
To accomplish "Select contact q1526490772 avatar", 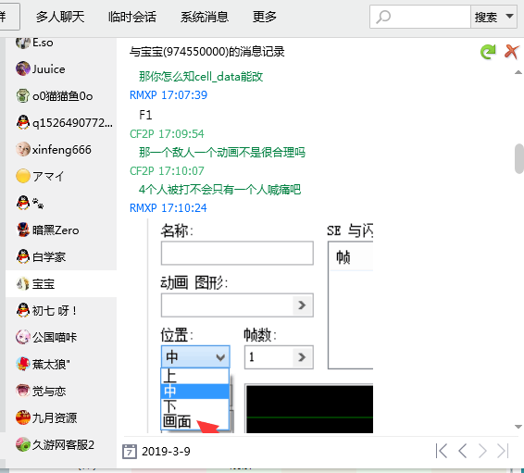I will point(23,122).
